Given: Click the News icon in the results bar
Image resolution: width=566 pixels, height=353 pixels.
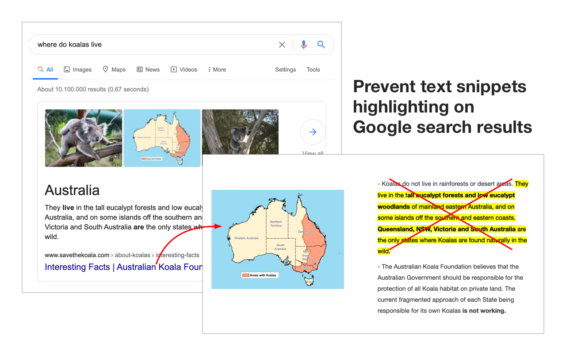Looking at the screenshot, I should pos(139,69).
